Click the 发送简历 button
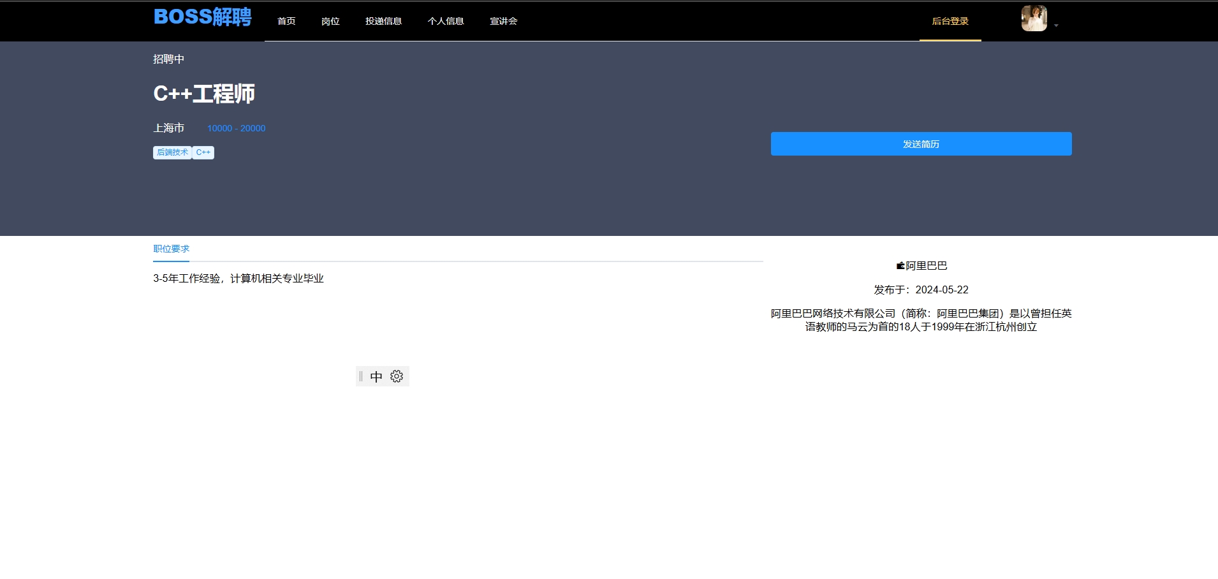The width and height of the screenshot is (1218, 579). point(921,144)
